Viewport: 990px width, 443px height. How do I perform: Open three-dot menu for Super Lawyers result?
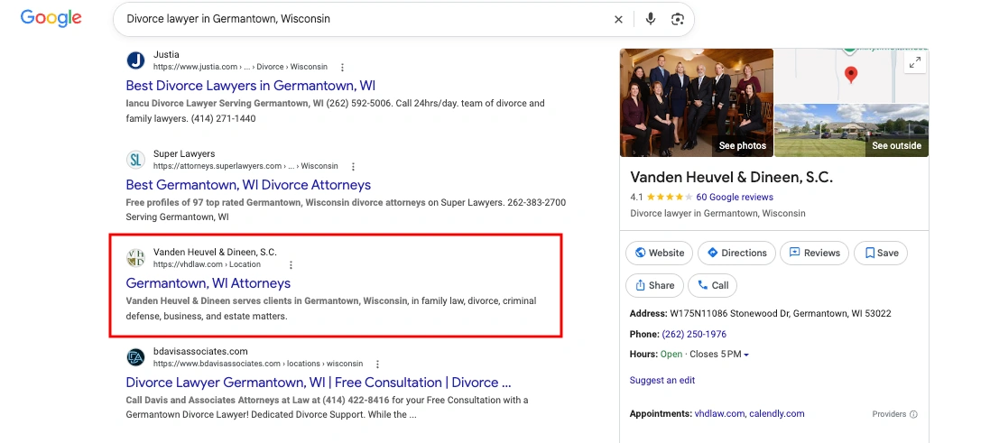[354, 167]
